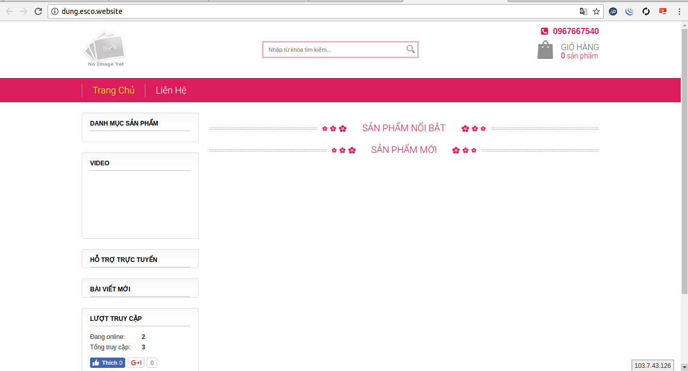Click the pink phone icon
This screenshot has width=688, height=371.
tap(544, 32)
